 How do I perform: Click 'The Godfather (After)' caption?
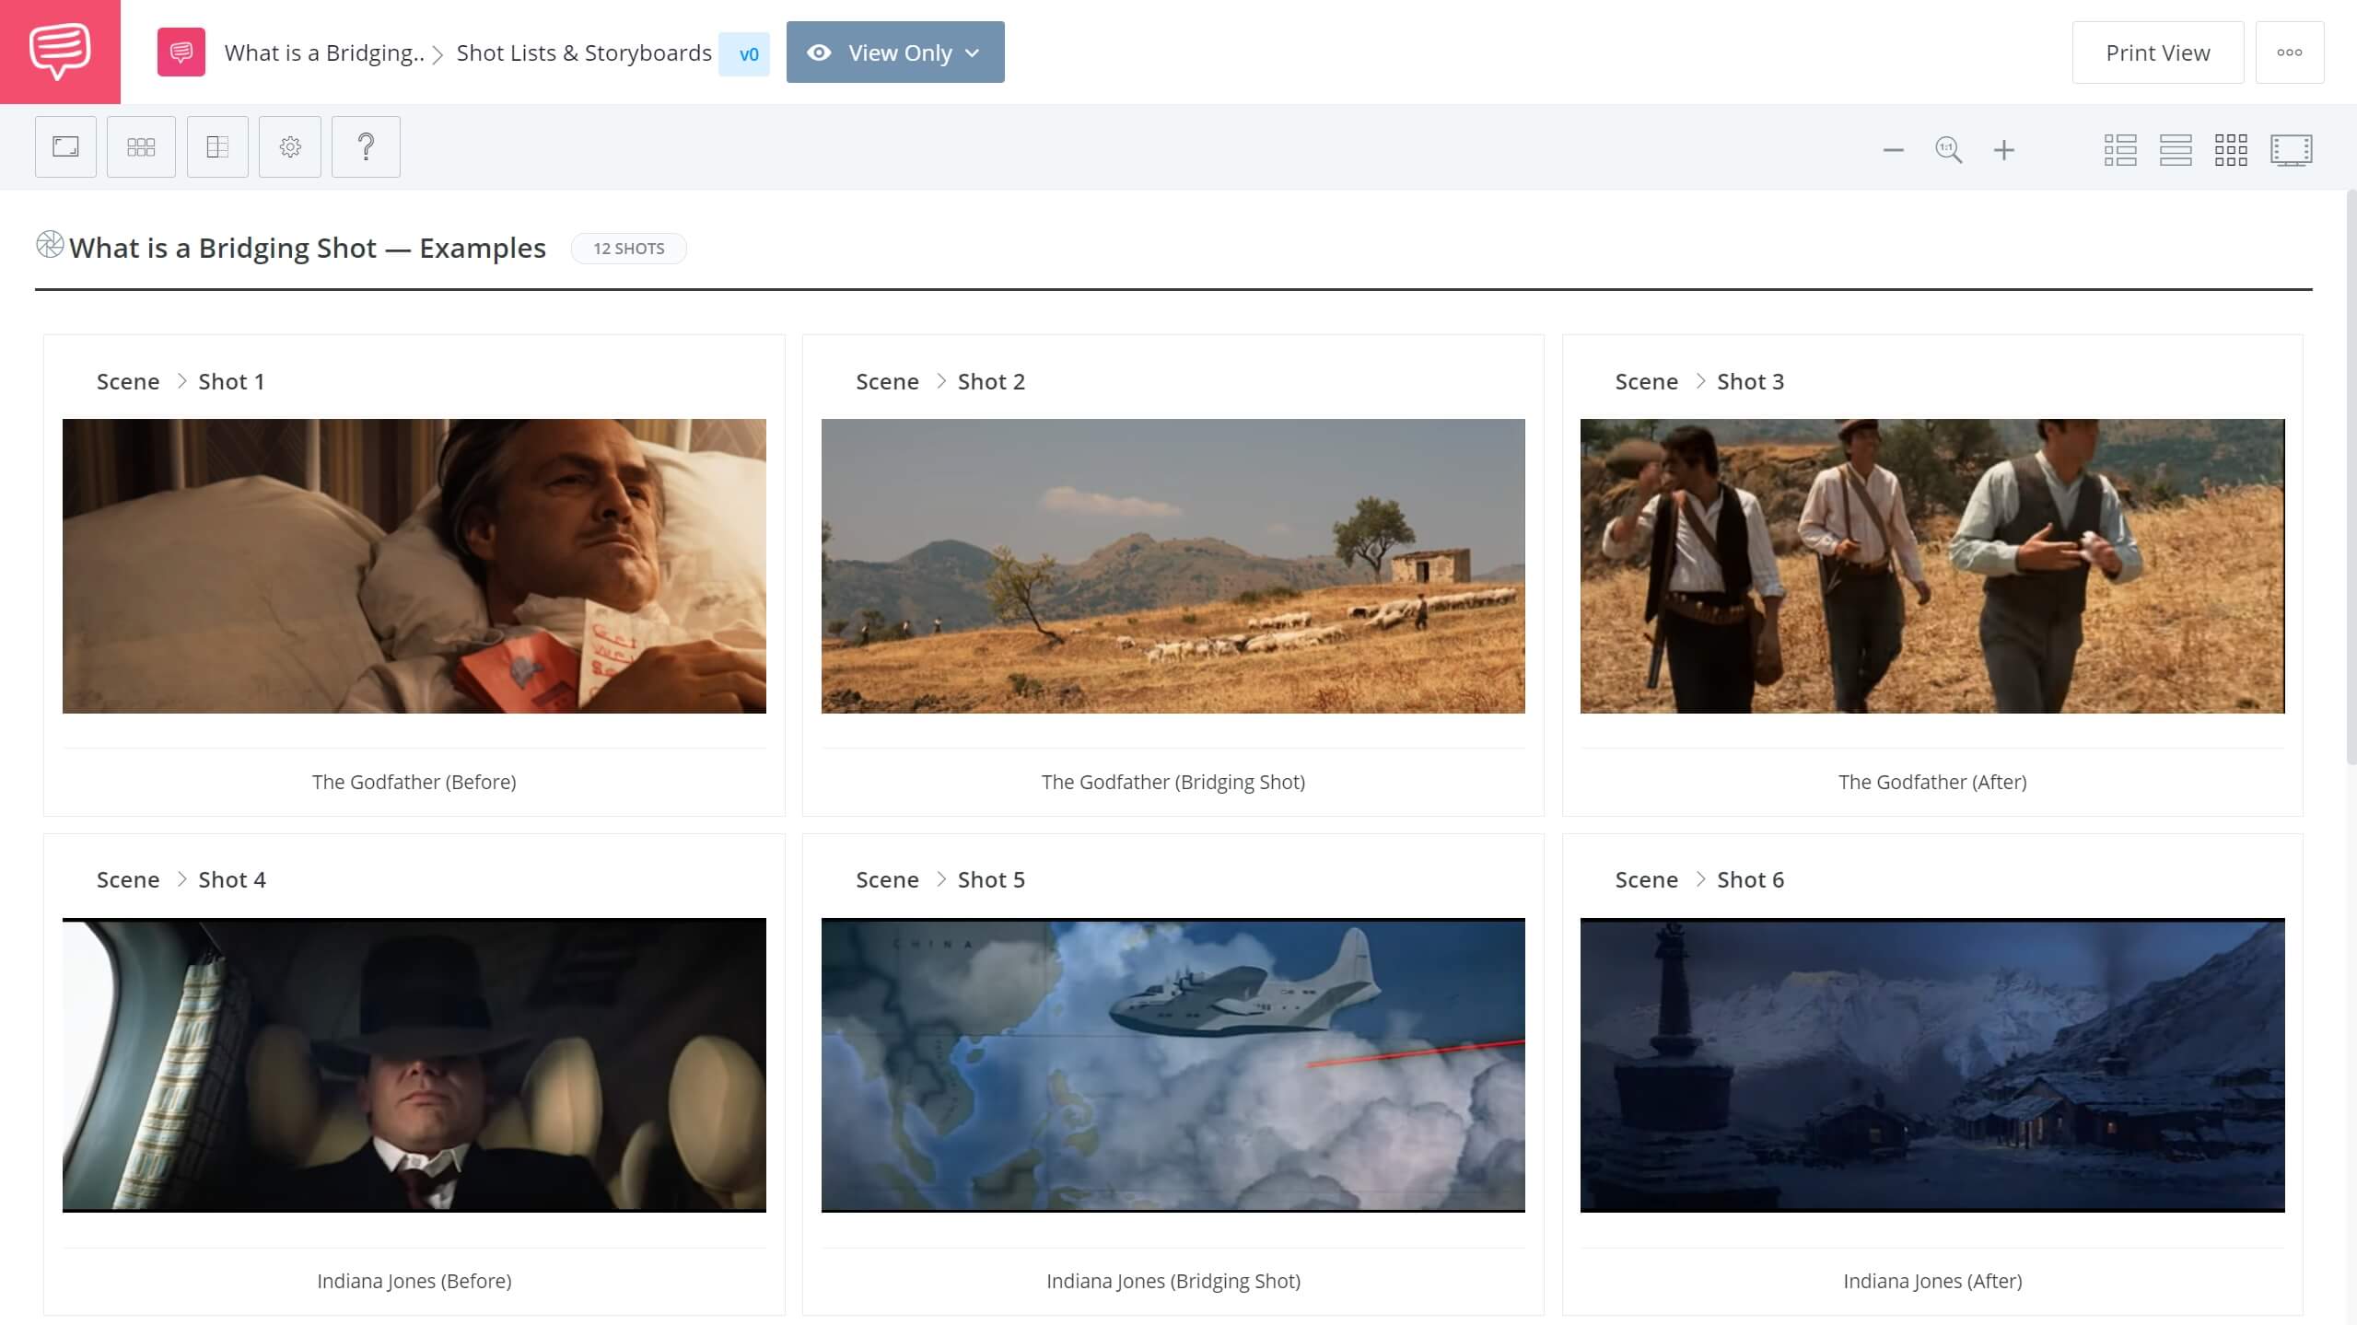1932,782
